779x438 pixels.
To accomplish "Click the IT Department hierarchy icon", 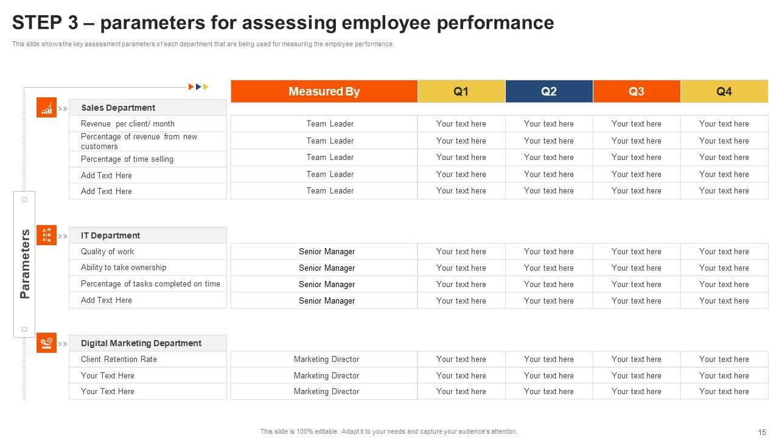I will coord(46,235).
